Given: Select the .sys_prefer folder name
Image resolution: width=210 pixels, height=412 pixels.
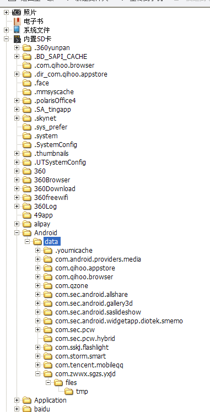Looking at the screenshot, I should 51,127.
